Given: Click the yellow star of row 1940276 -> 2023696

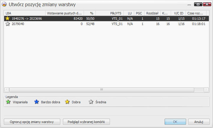Looking at the screenshot, I should pos(7,19).
